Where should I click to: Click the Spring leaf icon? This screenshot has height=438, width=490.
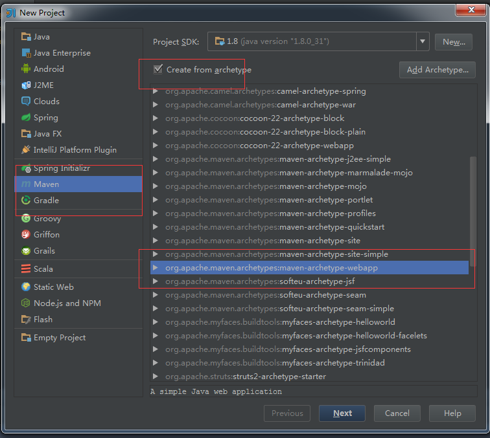(26, 118)
